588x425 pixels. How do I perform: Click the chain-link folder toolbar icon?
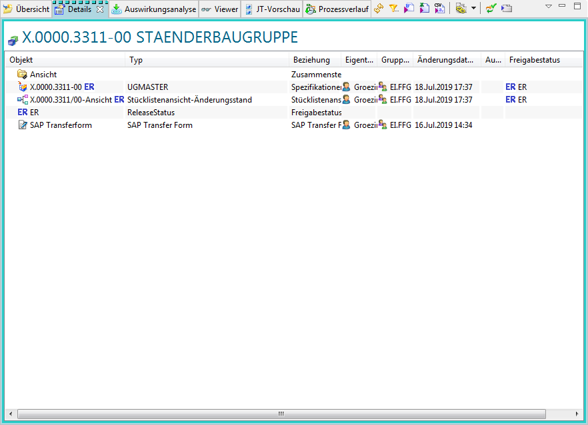tap(461, 9)
